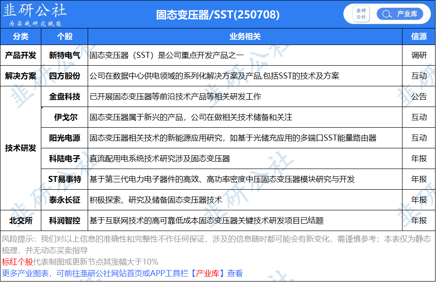
Task: Click 科润智控 description about 研发项目已结题
Action: tap(207, 220)
